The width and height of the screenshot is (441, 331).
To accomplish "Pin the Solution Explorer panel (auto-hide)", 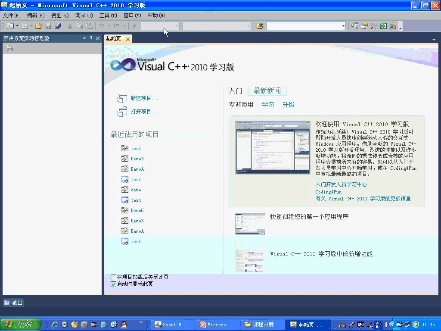I will point(91,38).
